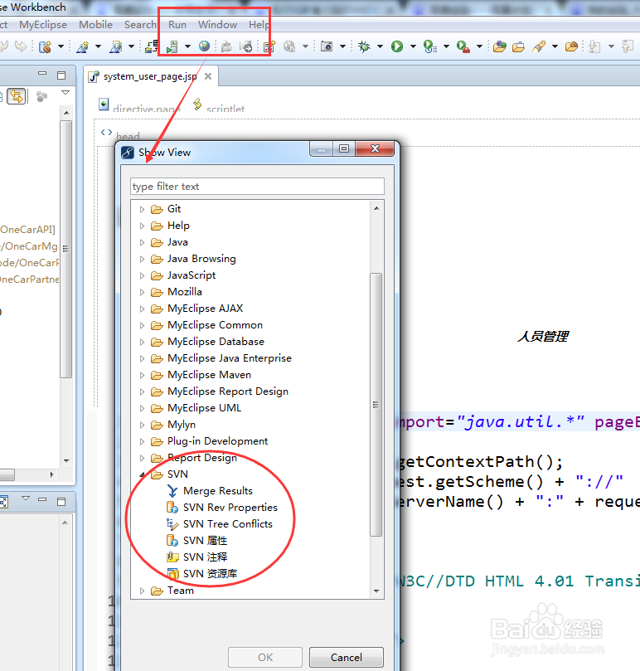Image resolution: width=640 pixels, height=671 pixels.
Task: Click Link with Editor icon in left panel
Action: click(x=17, y=96)
